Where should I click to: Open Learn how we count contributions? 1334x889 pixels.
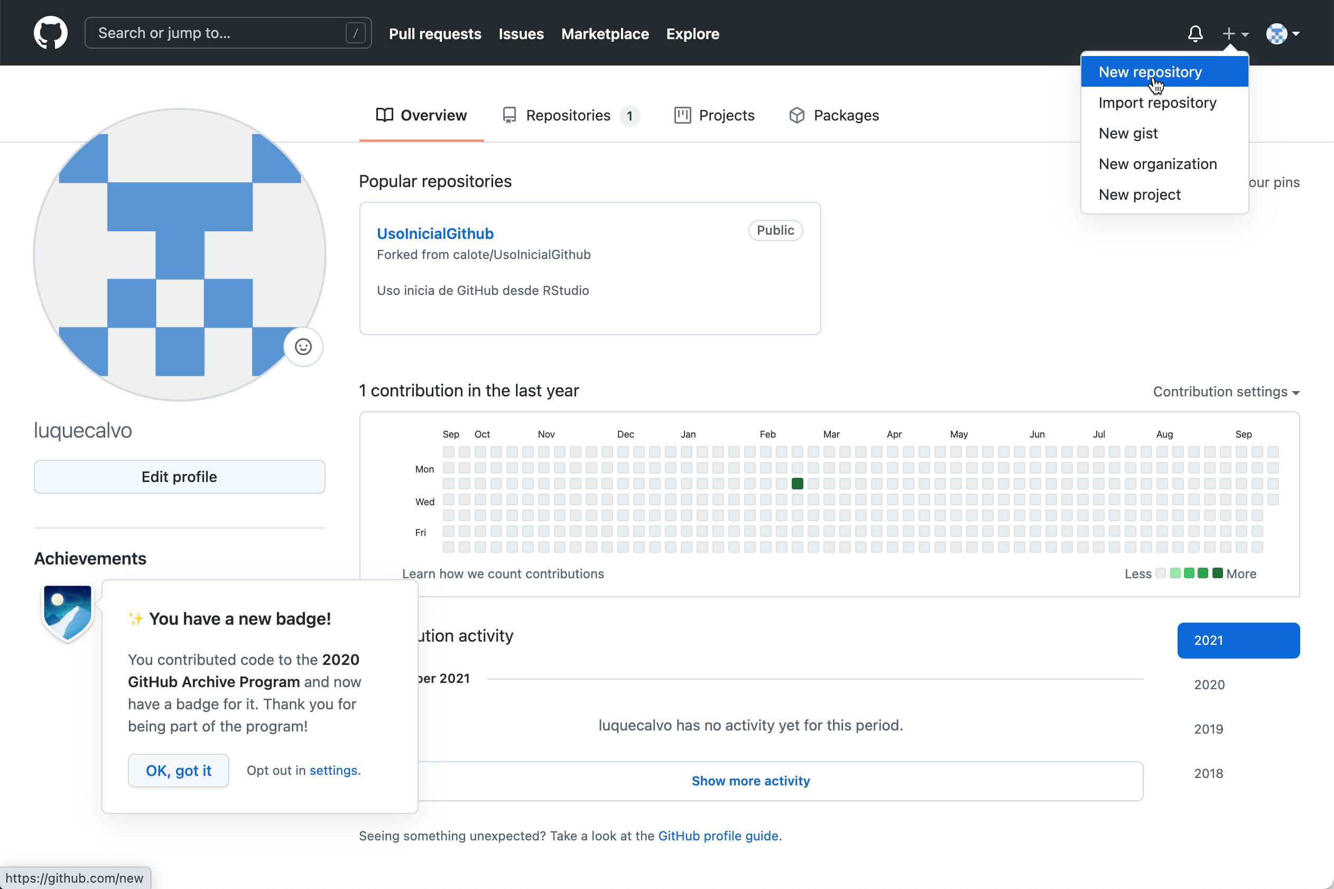(x=503, y=574)
